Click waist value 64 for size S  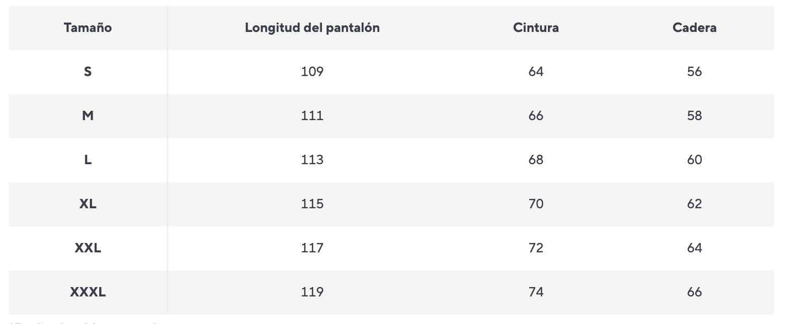click(536, 72)
